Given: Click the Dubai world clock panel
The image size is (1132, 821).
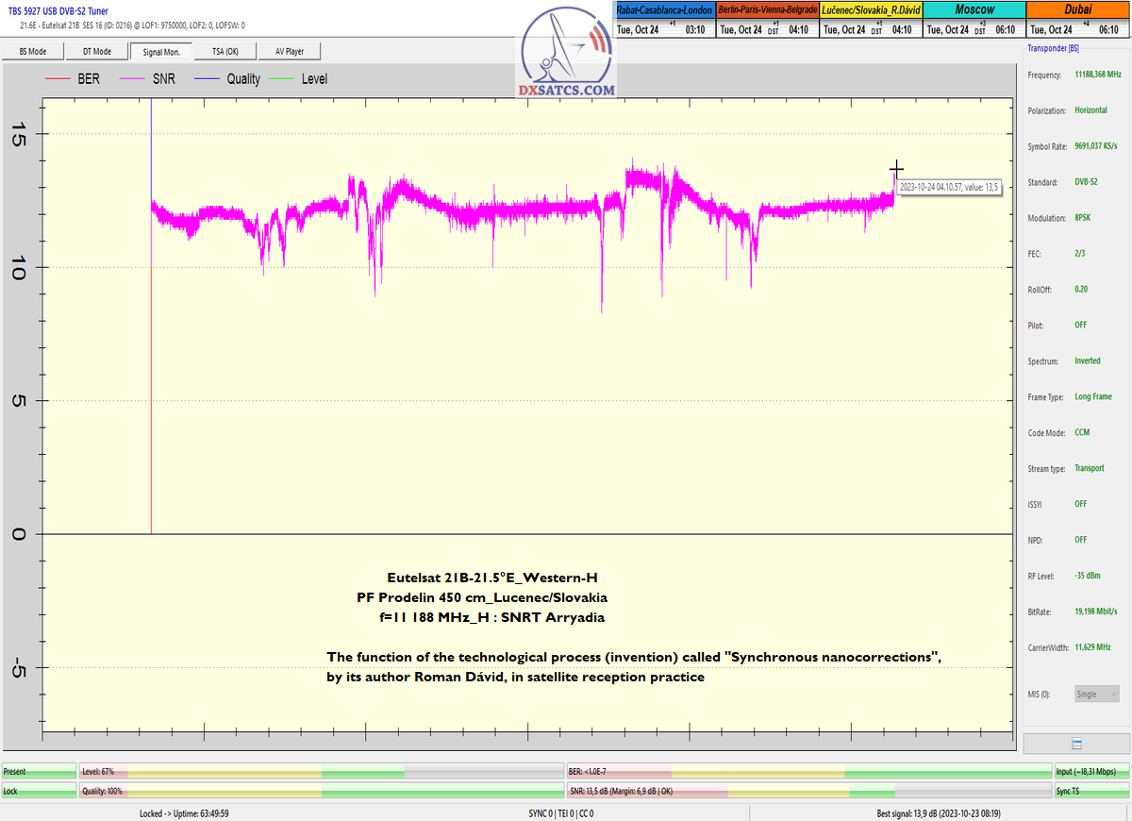Looking at the screenshot, I should pos(1077,19).
